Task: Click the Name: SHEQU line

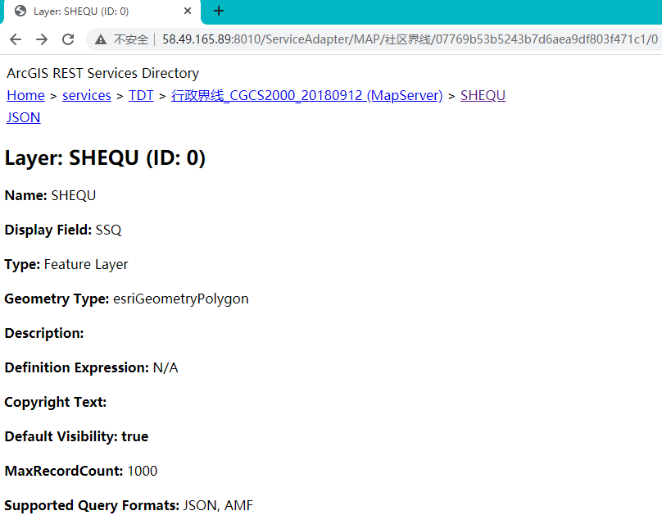Action: point(50,196)
